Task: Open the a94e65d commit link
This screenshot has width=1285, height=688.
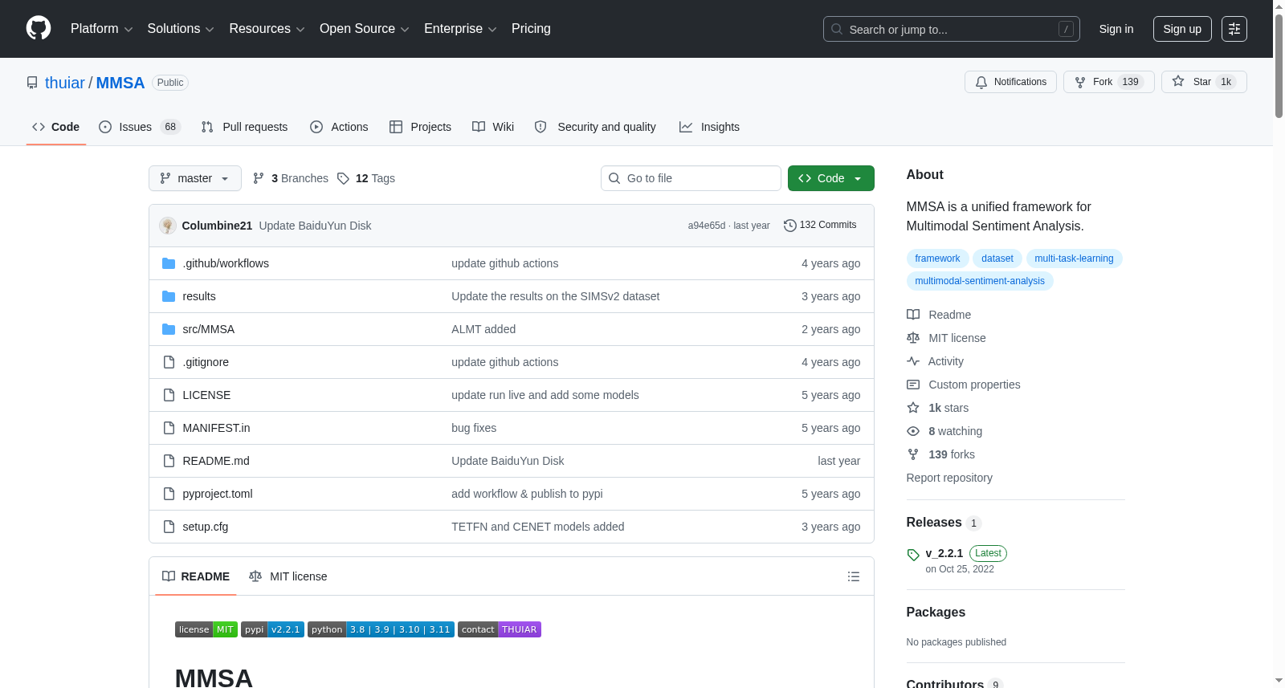Action: click(707, 226)
